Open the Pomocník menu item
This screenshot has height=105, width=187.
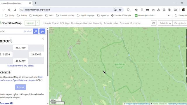click(x=124, y=23)
